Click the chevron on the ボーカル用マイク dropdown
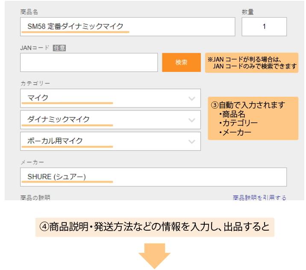Image resolution: width=306 pixels, height=270 pixels. pyautogui.click(x=191, y=141)
